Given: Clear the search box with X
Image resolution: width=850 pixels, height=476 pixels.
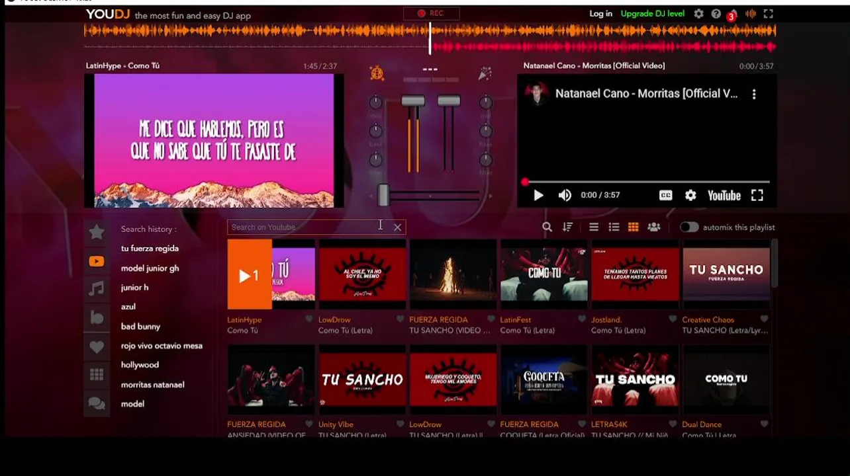Looking at the screenshot, I should click(x=397, y=227).
